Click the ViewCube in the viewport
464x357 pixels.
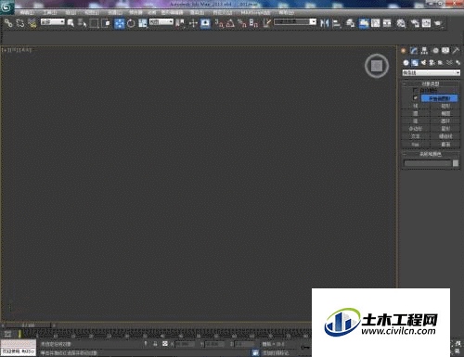coord(377,66)
